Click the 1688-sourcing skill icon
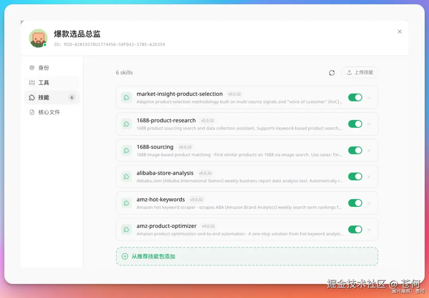429x298 pixels. tap(126, 150)
